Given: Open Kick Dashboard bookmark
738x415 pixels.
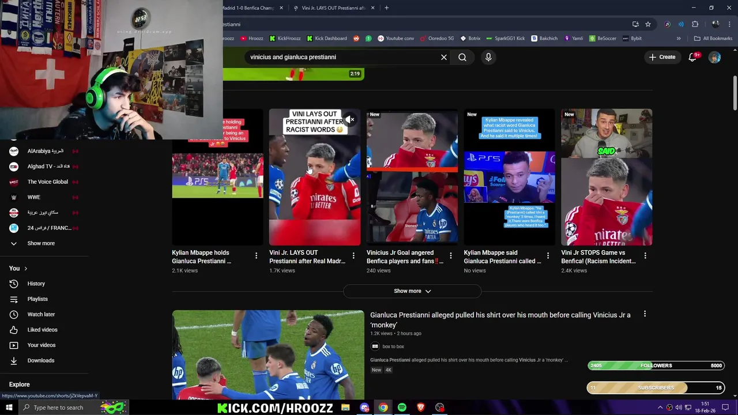Looking at the screenshot, I should pyautogui.click(x=326, y=39).
